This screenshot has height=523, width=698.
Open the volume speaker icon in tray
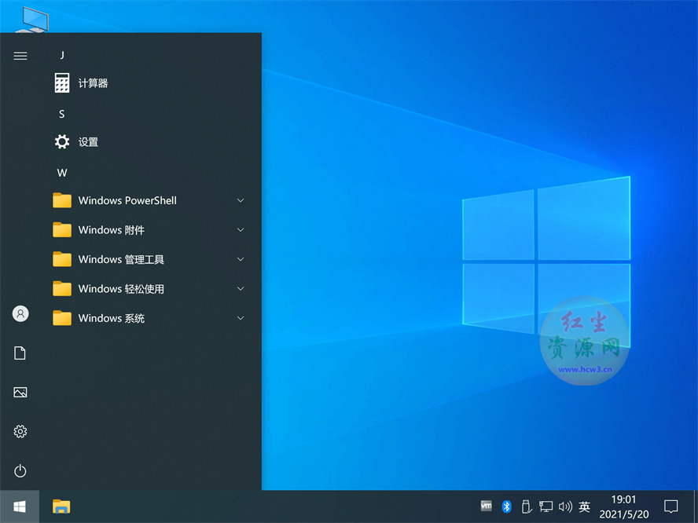[x=565, y=507]
